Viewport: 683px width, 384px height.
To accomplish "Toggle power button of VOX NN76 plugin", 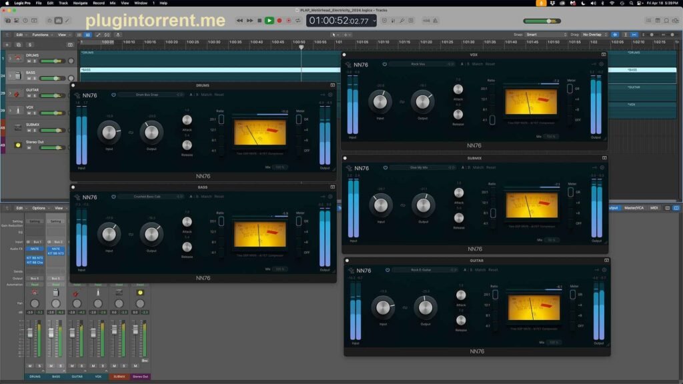I will 385,64.
